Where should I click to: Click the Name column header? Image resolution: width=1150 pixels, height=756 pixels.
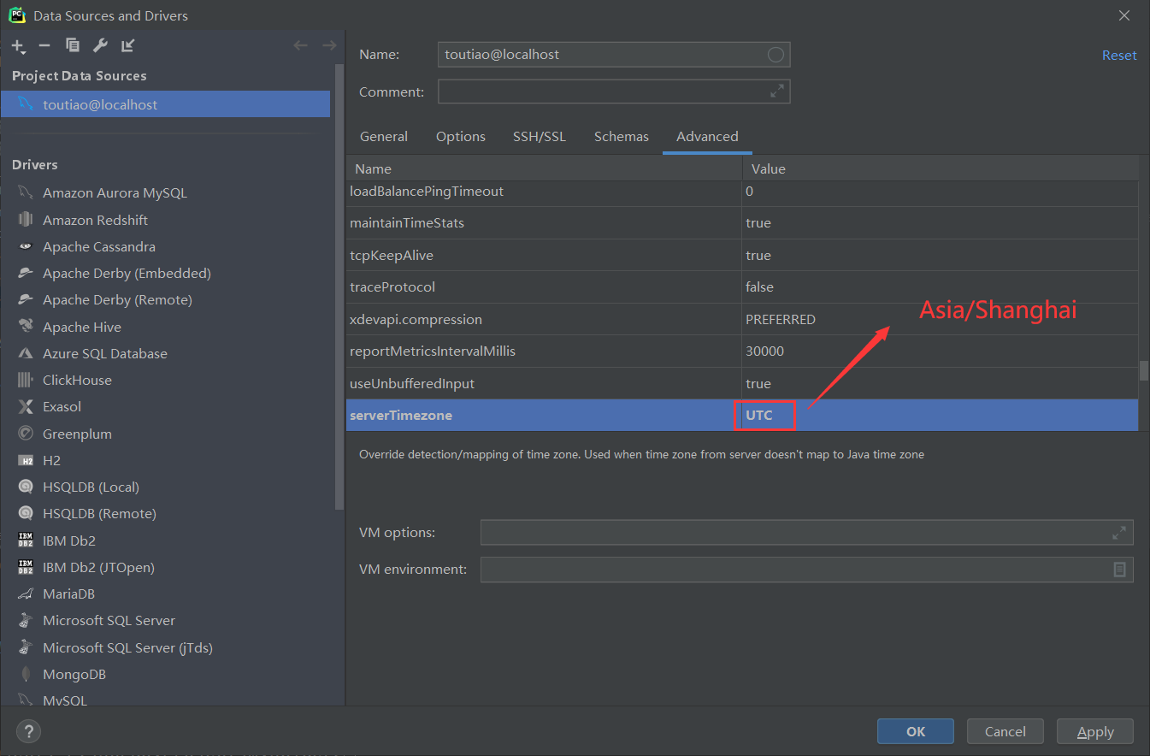[x=544, y=168]
